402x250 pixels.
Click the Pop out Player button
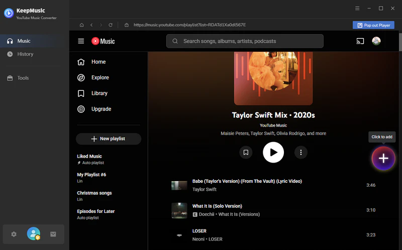point(373,25)
